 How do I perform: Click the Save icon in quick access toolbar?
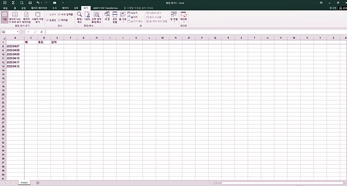(x=30, y=3)
